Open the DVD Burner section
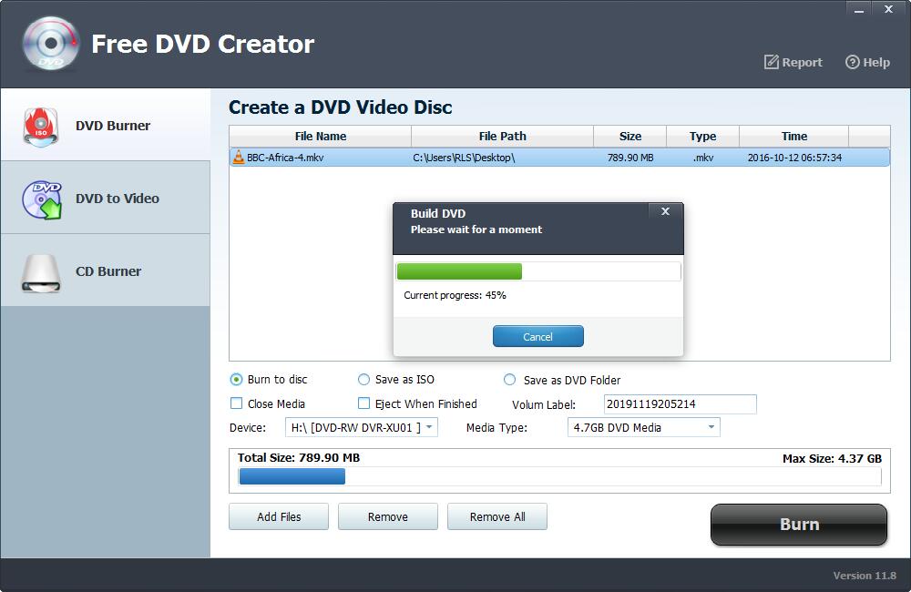 point(105,125)
